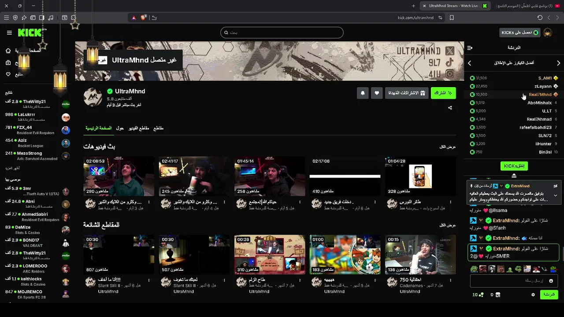This screenshot has width=564, height=317.
Task: Open media control music note icon
Action: click(x=51, y=18)
